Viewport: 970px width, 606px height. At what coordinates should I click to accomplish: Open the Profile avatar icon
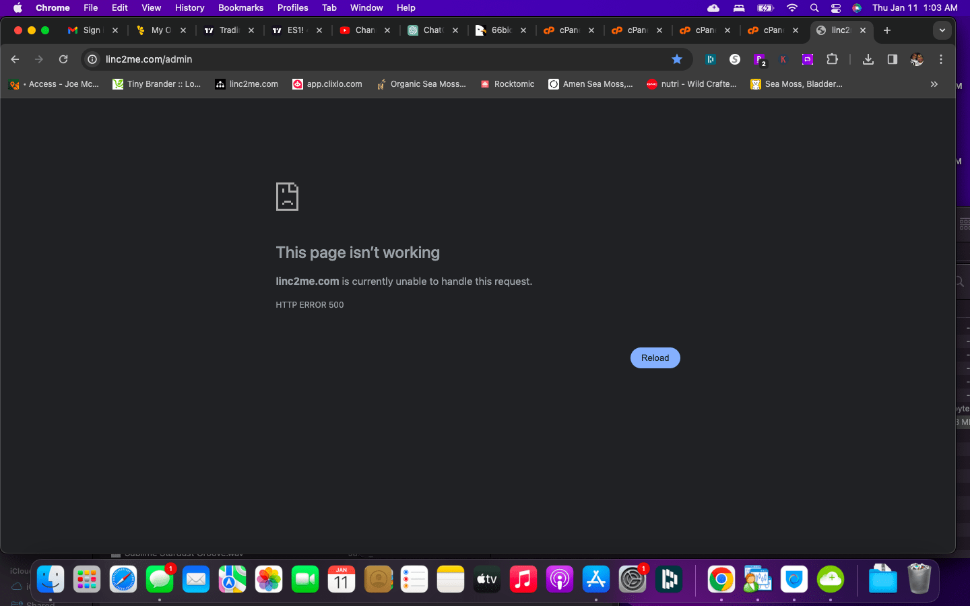pos(917,59)
